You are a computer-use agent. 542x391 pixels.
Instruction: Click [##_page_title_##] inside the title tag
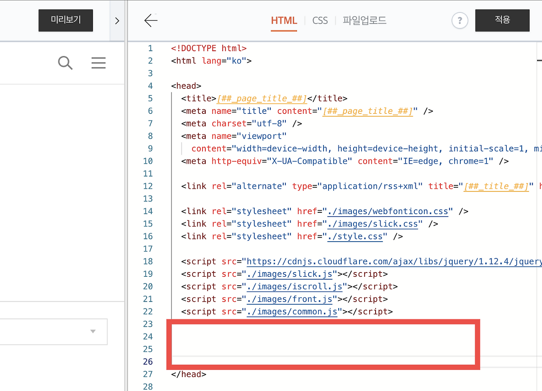coord(262,98)
